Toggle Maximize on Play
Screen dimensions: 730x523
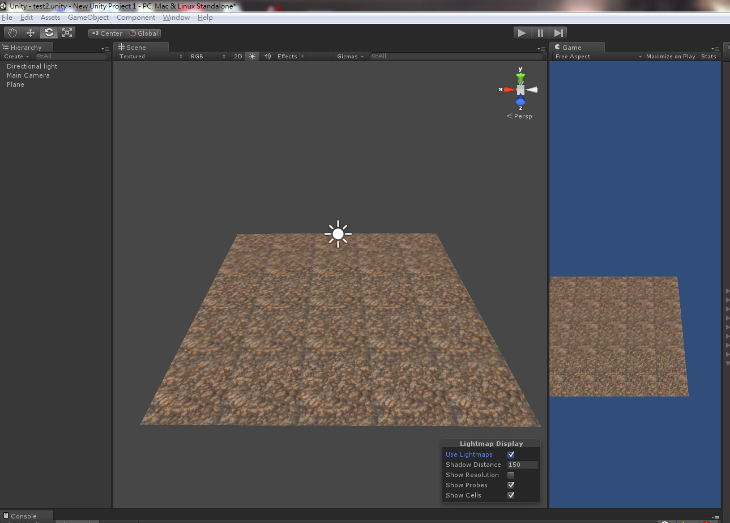click(671, 56)
